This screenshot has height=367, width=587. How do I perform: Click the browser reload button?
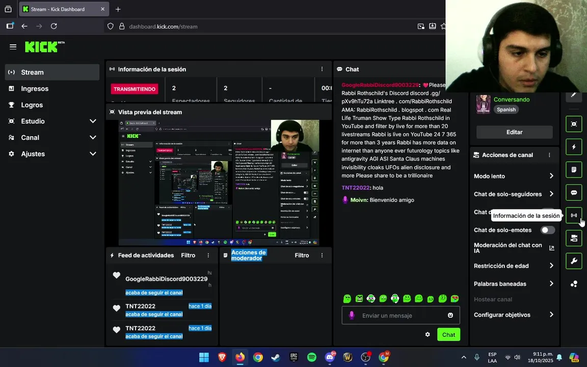(x=54, y=26)
